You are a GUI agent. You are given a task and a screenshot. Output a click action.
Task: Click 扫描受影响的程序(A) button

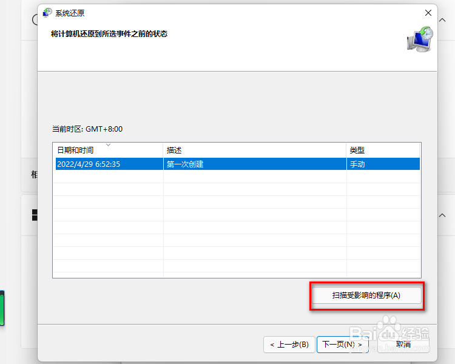point(366,295)
